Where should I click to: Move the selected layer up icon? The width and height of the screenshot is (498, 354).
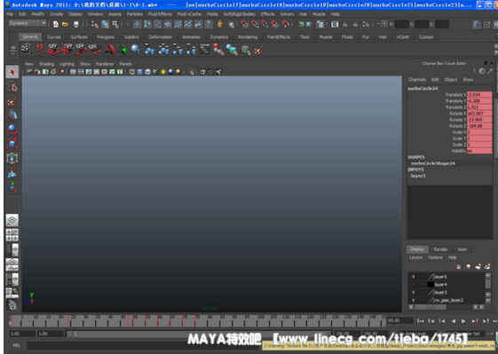pyautogui.click(x=457, y=267)
